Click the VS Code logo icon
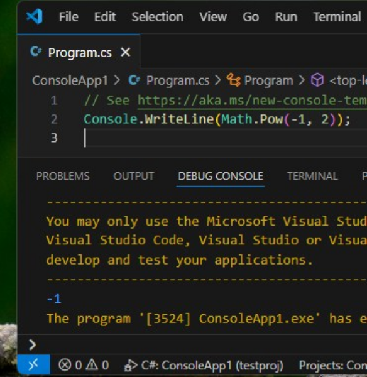The width and height of the screenshot is (367, 377). click(35, 16)
